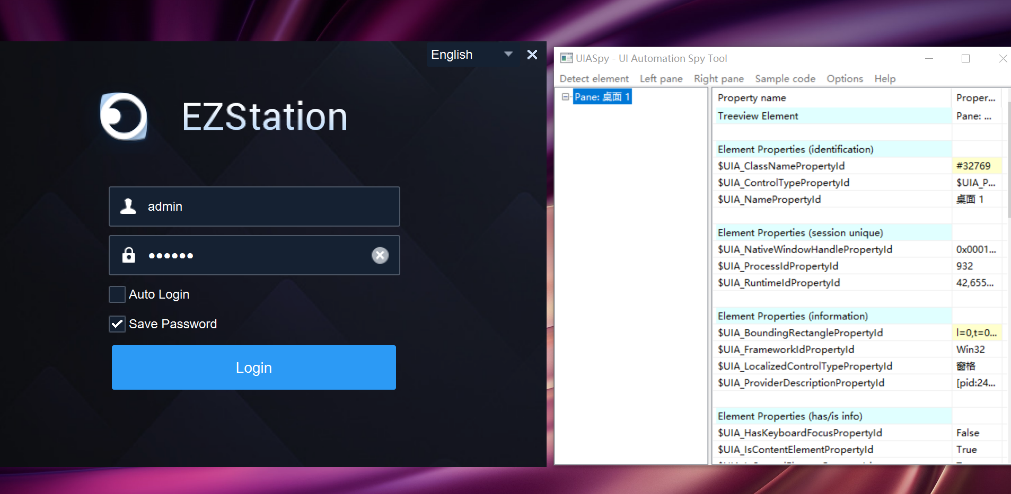Select the $UIA_FrameworkIdPropertyId row
1011x494 pixels.
click(858, 349)
